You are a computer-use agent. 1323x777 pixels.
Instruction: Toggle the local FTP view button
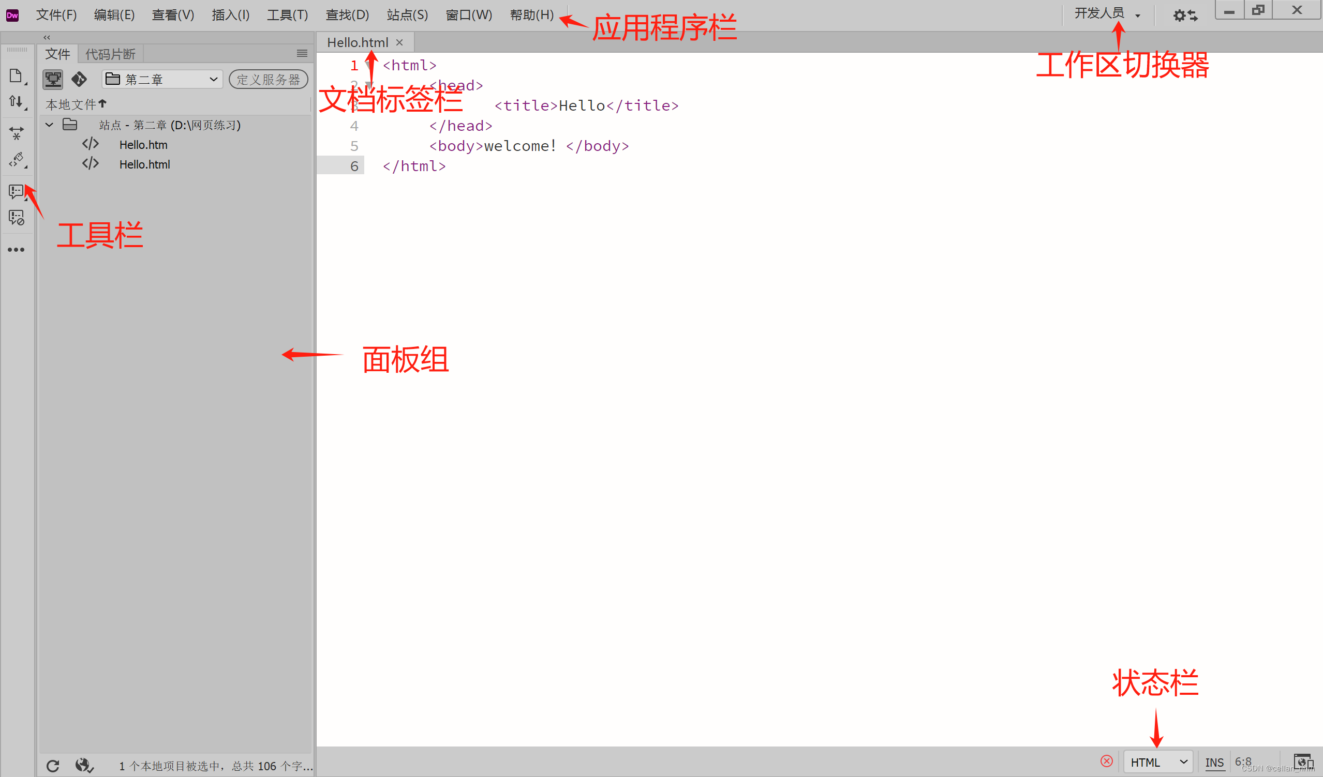click(52, 79)
